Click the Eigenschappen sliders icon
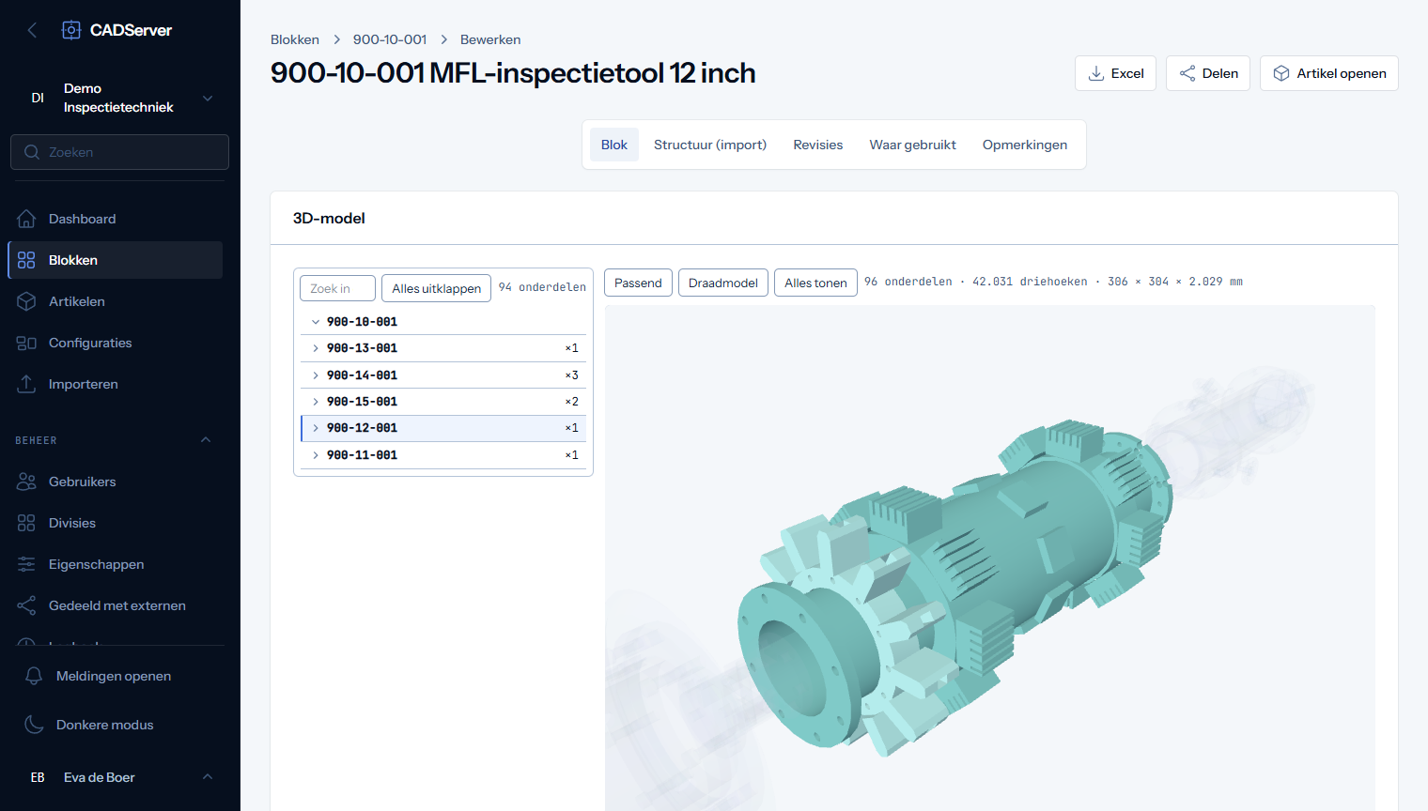This screenshot has width=1428, height=811. pos(26,564)
